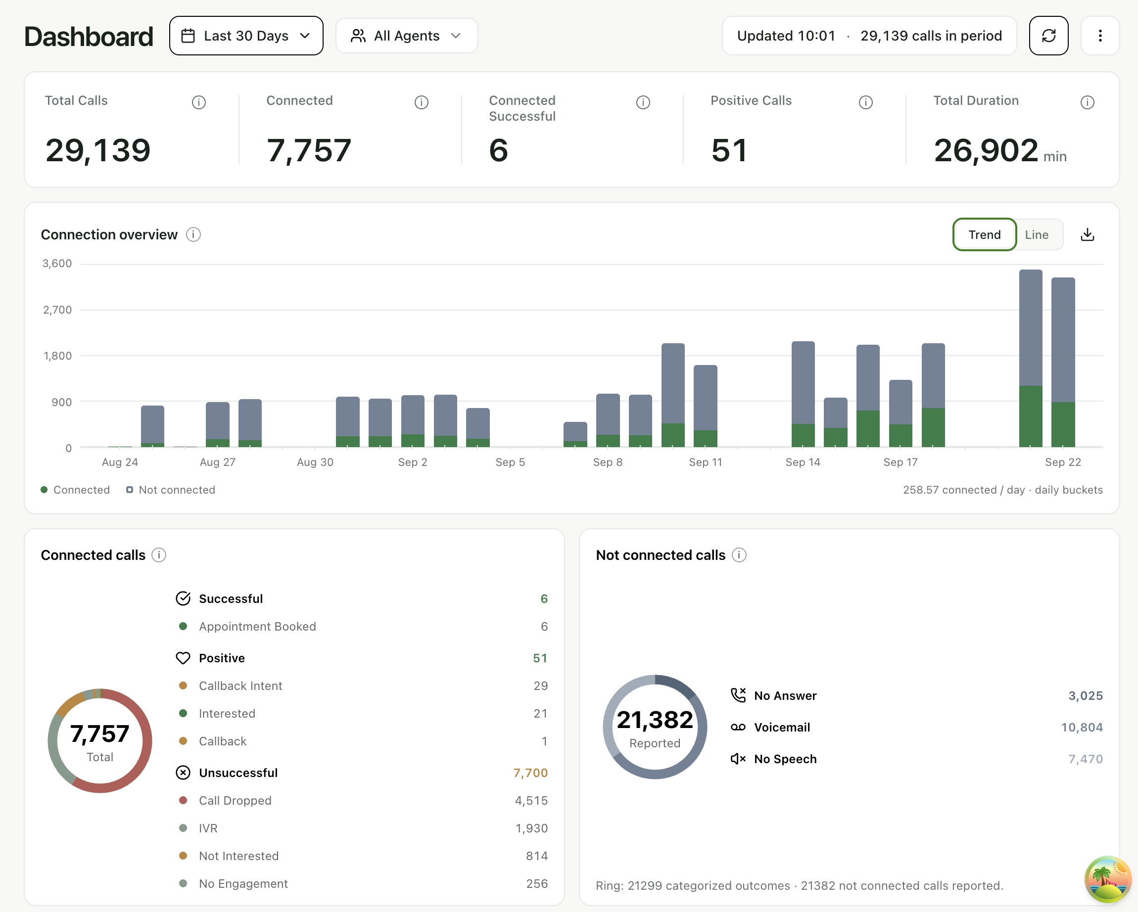
Task: Toggle the Not connected legend series
Action: tap(171, 490)
